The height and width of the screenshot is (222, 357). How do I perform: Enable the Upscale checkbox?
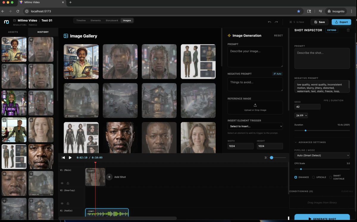(313, 177)
